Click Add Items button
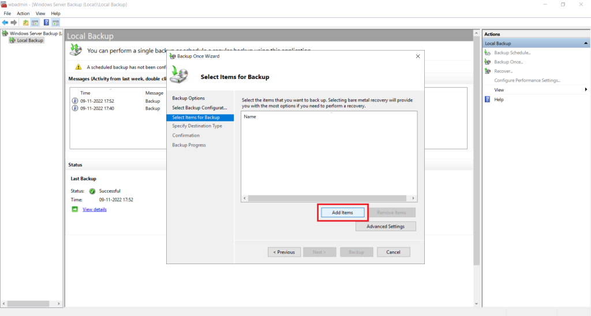The image size is (591, 316). 343,213
